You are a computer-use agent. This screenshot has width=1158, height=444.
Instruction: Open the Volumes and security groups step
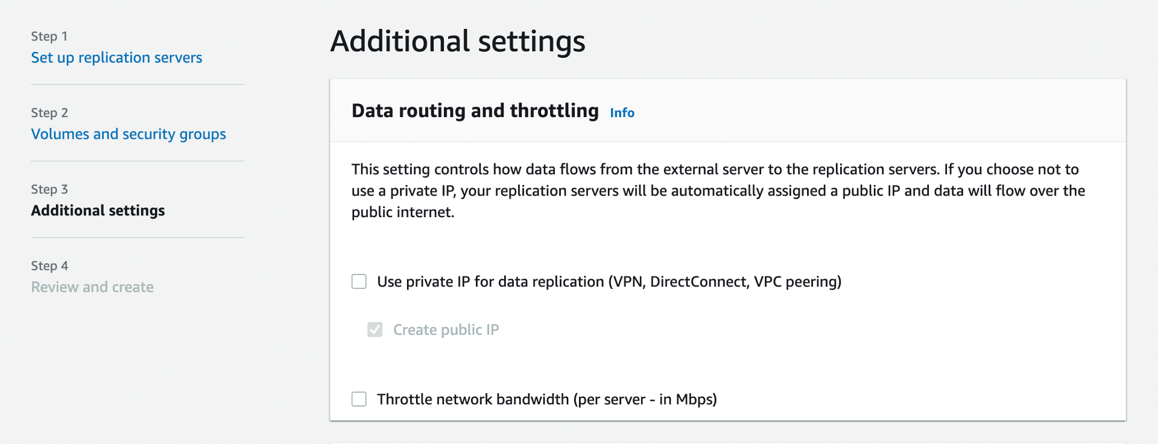click(128, 134)
